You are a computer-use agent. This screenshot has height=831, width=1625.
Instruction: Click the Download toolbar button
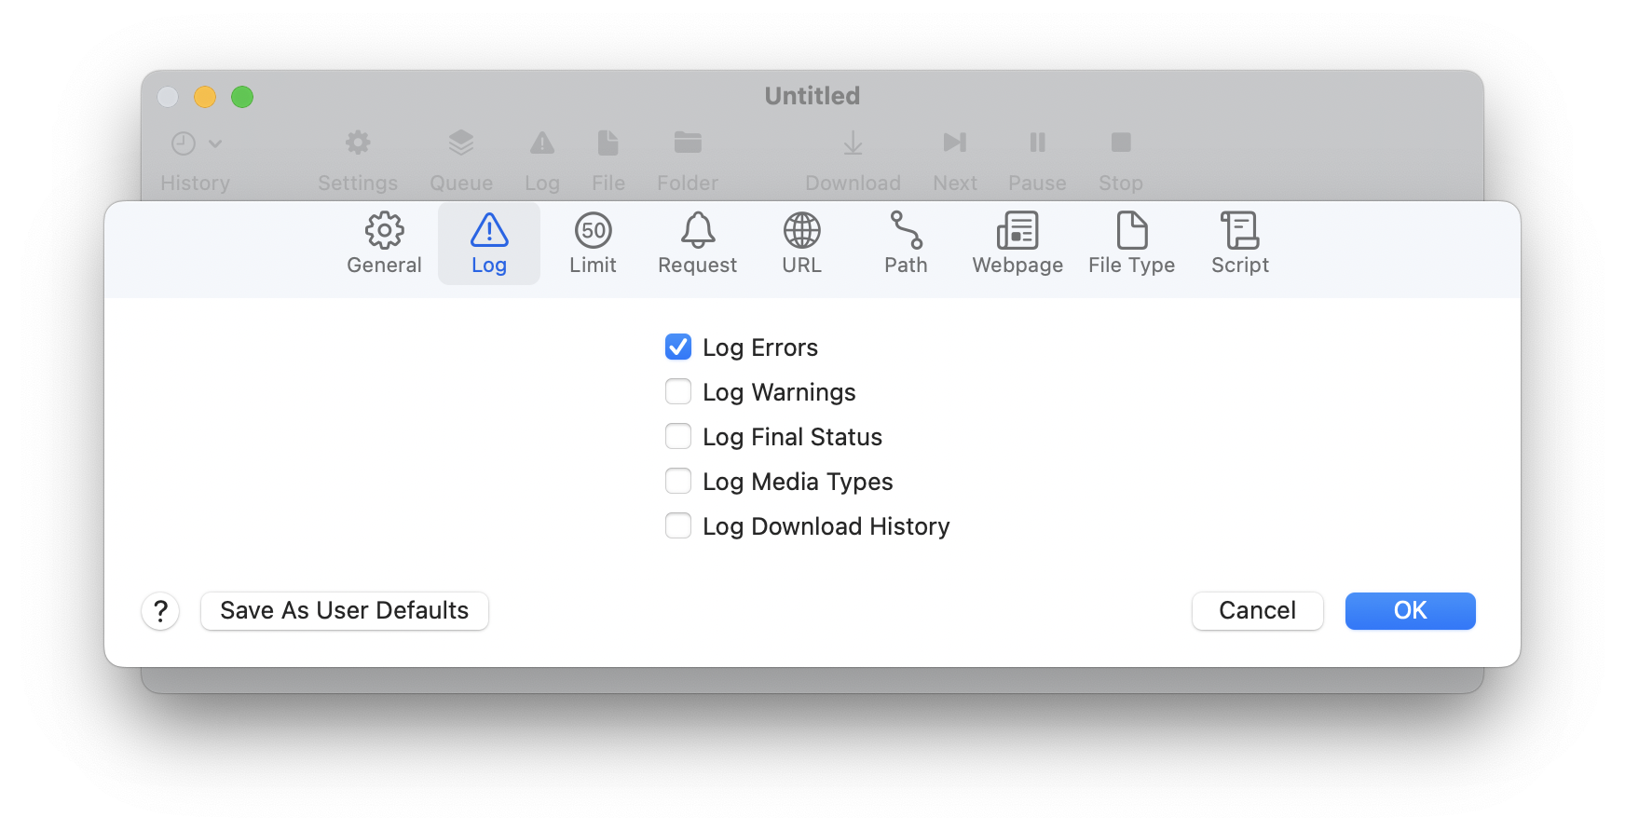click(853, 157)
